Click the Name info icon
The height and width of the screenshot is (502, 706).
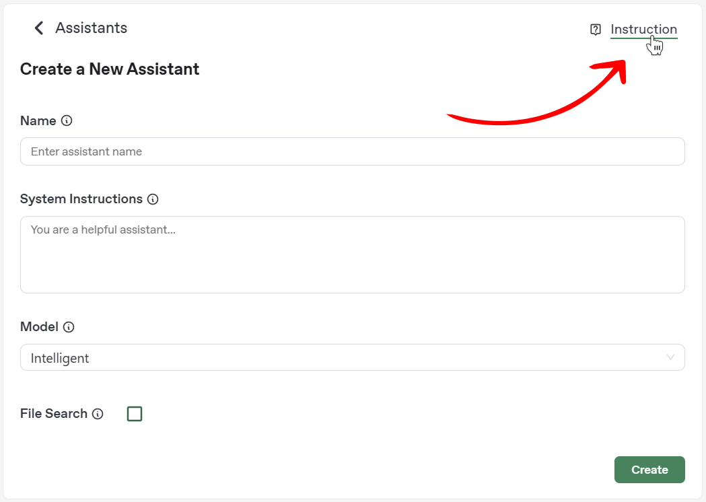67,120
